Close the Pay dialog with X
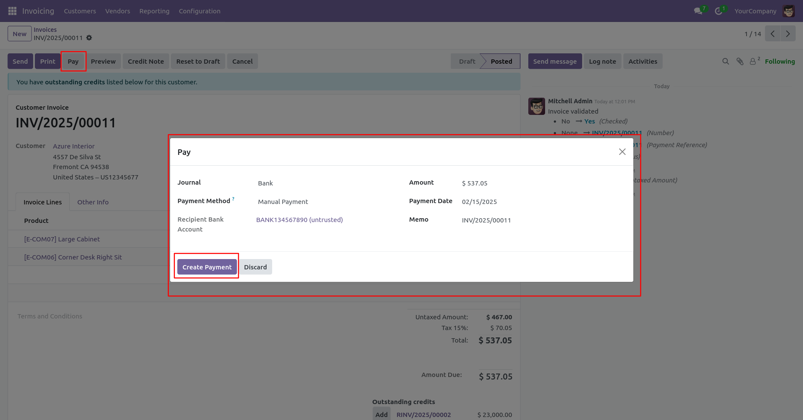 tap(622, 151)
